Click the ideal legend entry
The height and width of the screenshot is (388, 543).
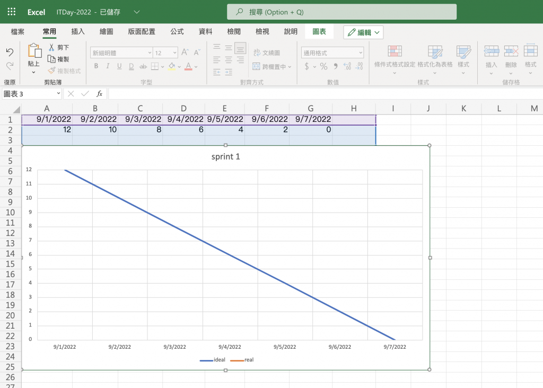[x=212, y=360]
